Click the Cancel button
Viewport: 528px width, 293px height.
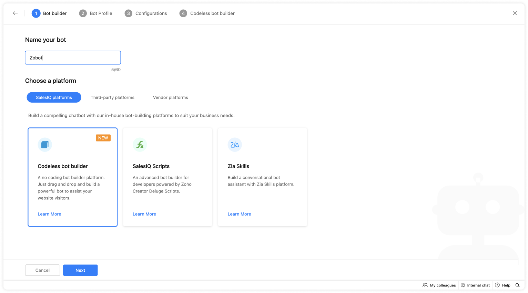coord(42,270)
